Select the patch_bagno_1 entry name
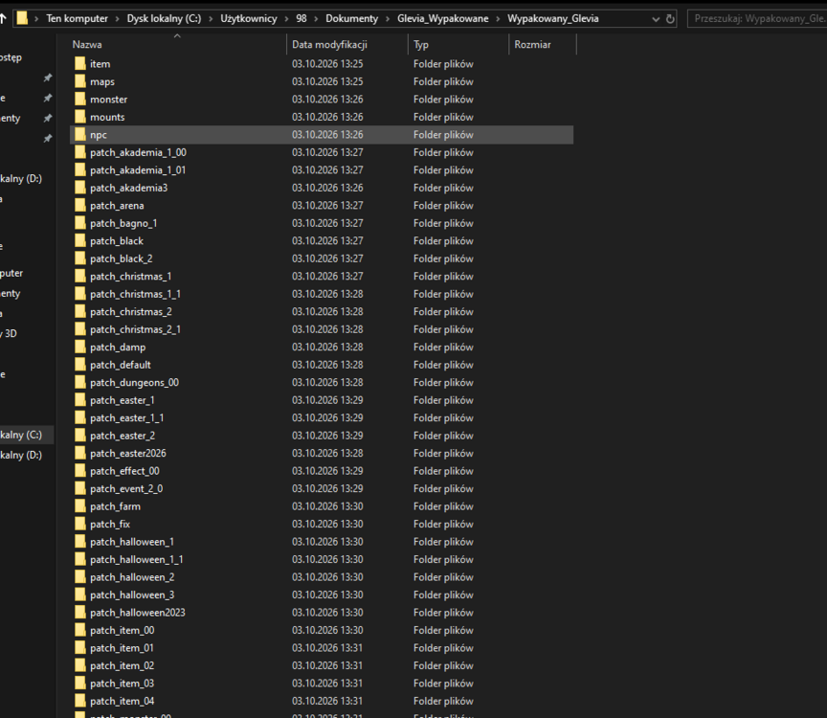 click(x=123, y=223)
